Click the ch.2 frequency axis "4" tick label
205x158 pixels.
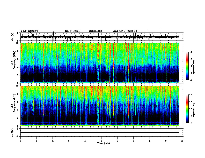click(18, 110)
